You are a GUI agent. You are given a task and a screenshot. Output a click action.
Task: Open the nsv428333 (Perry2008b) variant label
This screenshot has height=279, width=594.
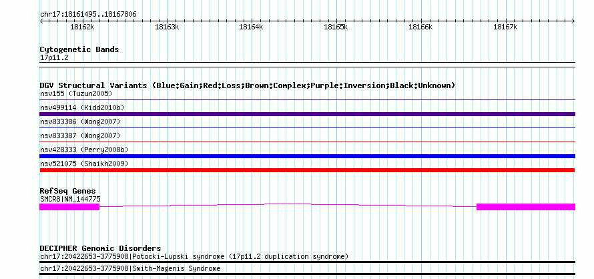pyautogui.click(x=84, y=150)
